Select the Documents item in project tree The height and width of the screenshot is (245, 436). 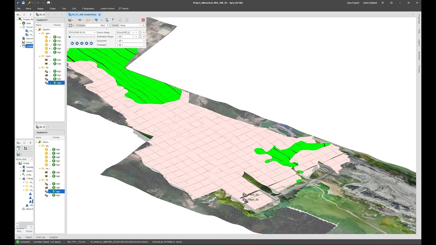(30, 38)
